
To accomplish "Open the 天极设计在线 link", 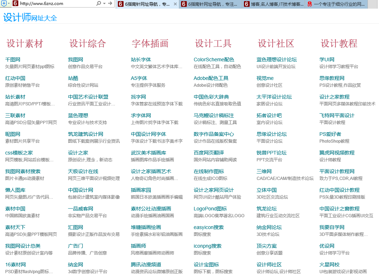I will 83,171.
